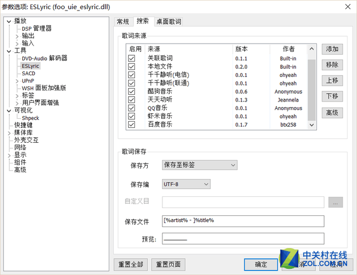Collapse the 播放 tree section
357x275 pixels.
click(x=8, y=21)
